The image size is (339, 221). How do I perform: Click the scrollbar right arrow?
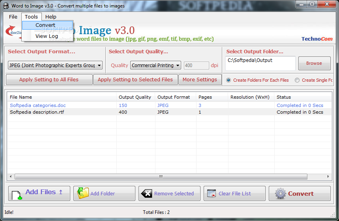point(328,176)
